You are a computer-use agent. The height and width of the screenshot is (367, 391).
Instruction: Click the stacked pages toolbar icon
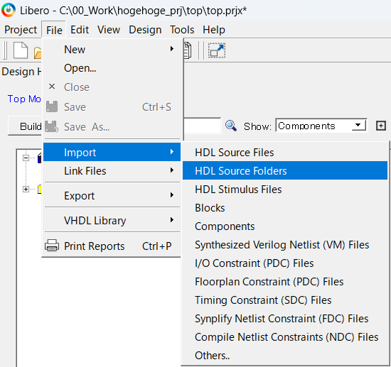(x=188, y=50)
